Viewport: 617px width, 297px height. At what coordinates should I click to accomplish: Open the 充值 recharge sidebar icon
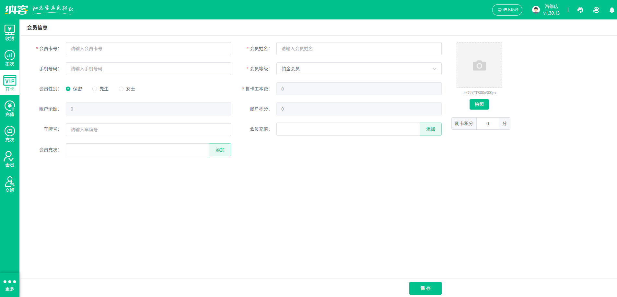(x=10, y=109)
